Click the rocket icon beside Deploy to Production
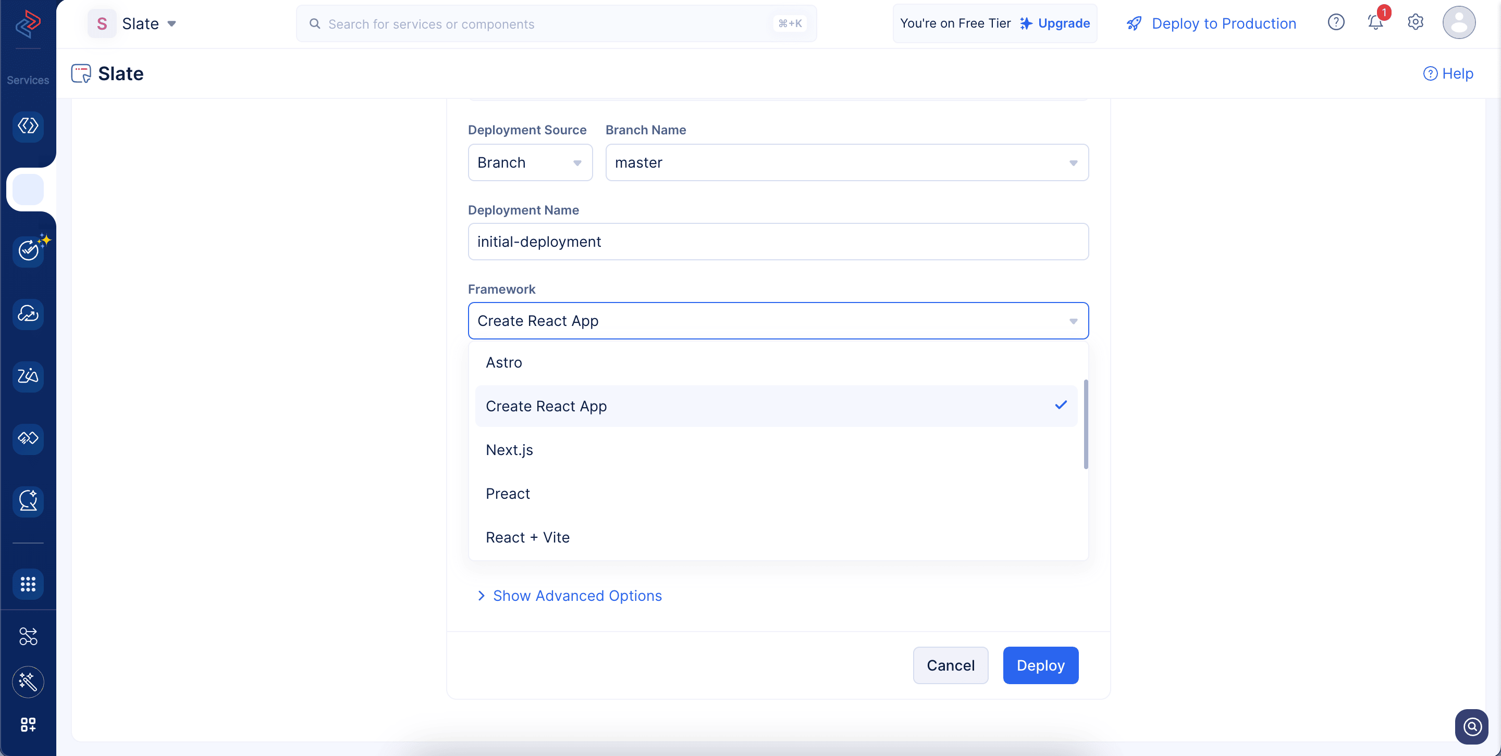 [1134, 23]
